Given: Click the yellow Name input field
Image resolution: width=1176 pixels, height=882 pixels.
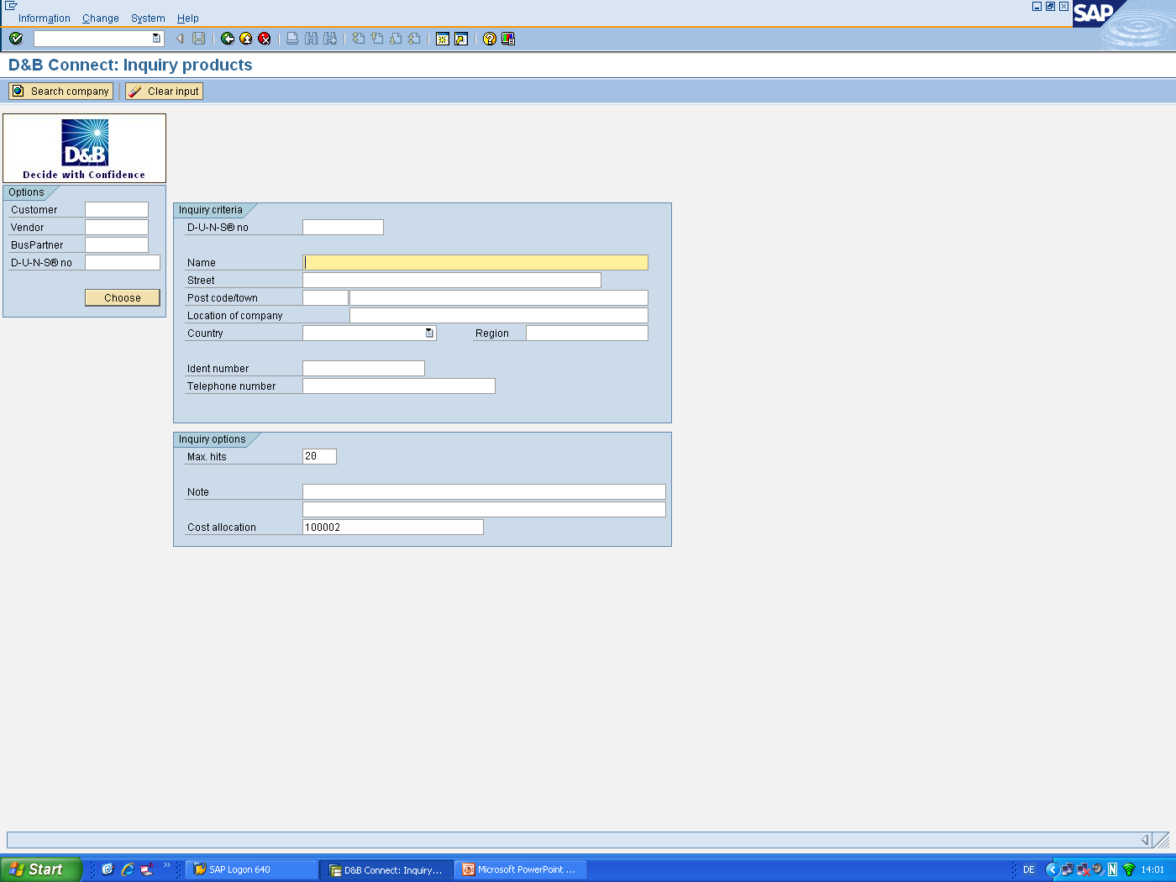Looking at the screenshot, I should (x=475, y=263).
